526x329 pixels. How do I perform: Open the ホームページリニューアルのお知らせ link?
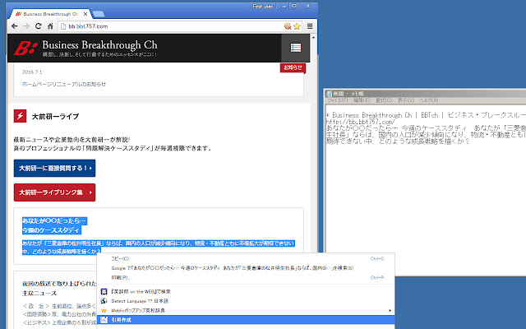[x=64, y=84]
